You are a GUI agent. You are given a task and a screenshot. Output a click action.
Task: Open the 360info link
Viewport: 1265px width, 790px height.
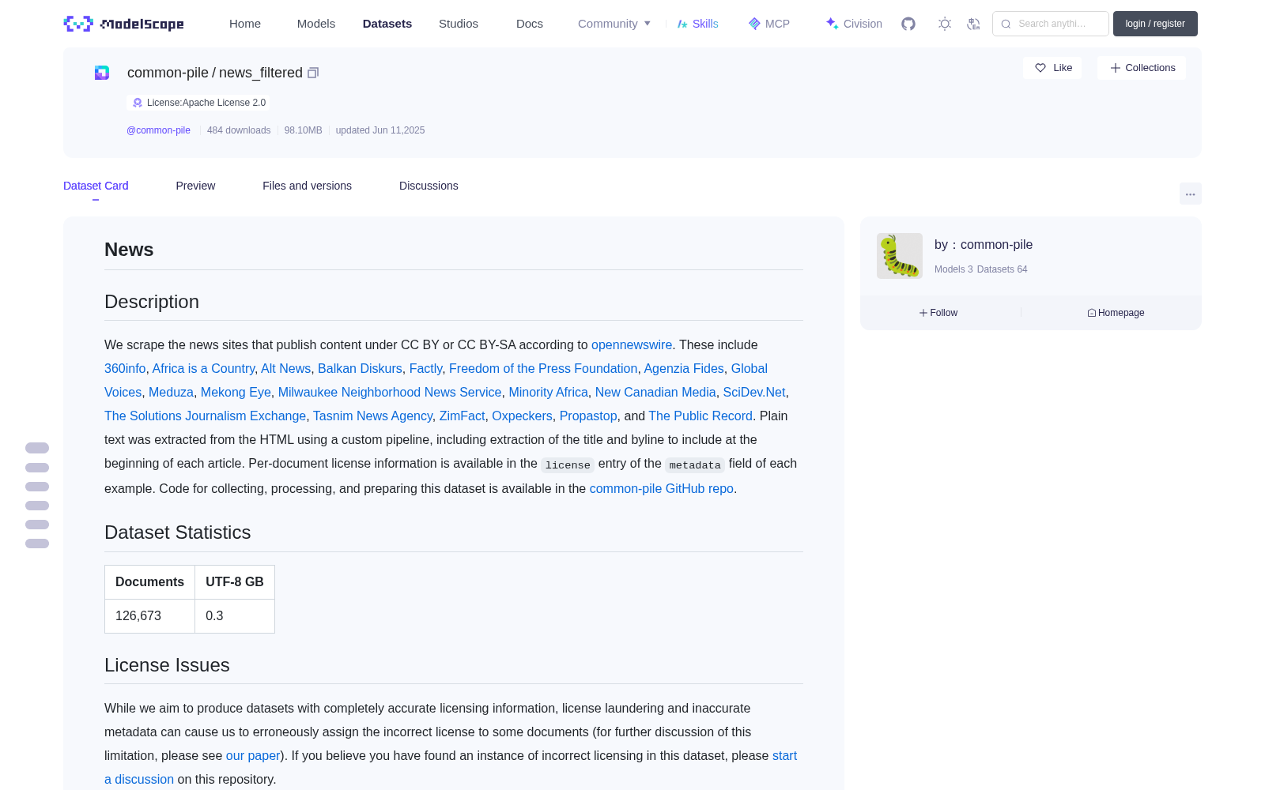[125, 369]
